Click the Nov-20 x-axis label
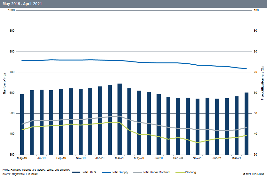The width and height of the screenshot is (267, 178). (x=198, y=158)
